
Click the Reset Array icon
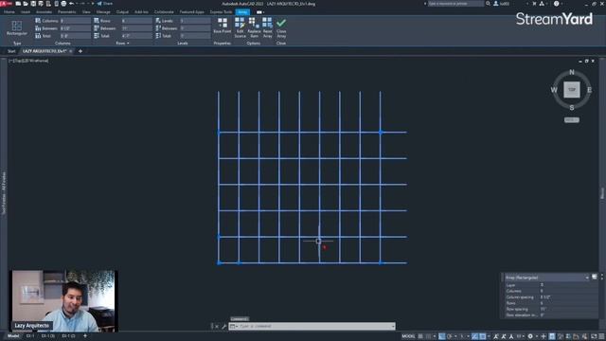[267, 23]
